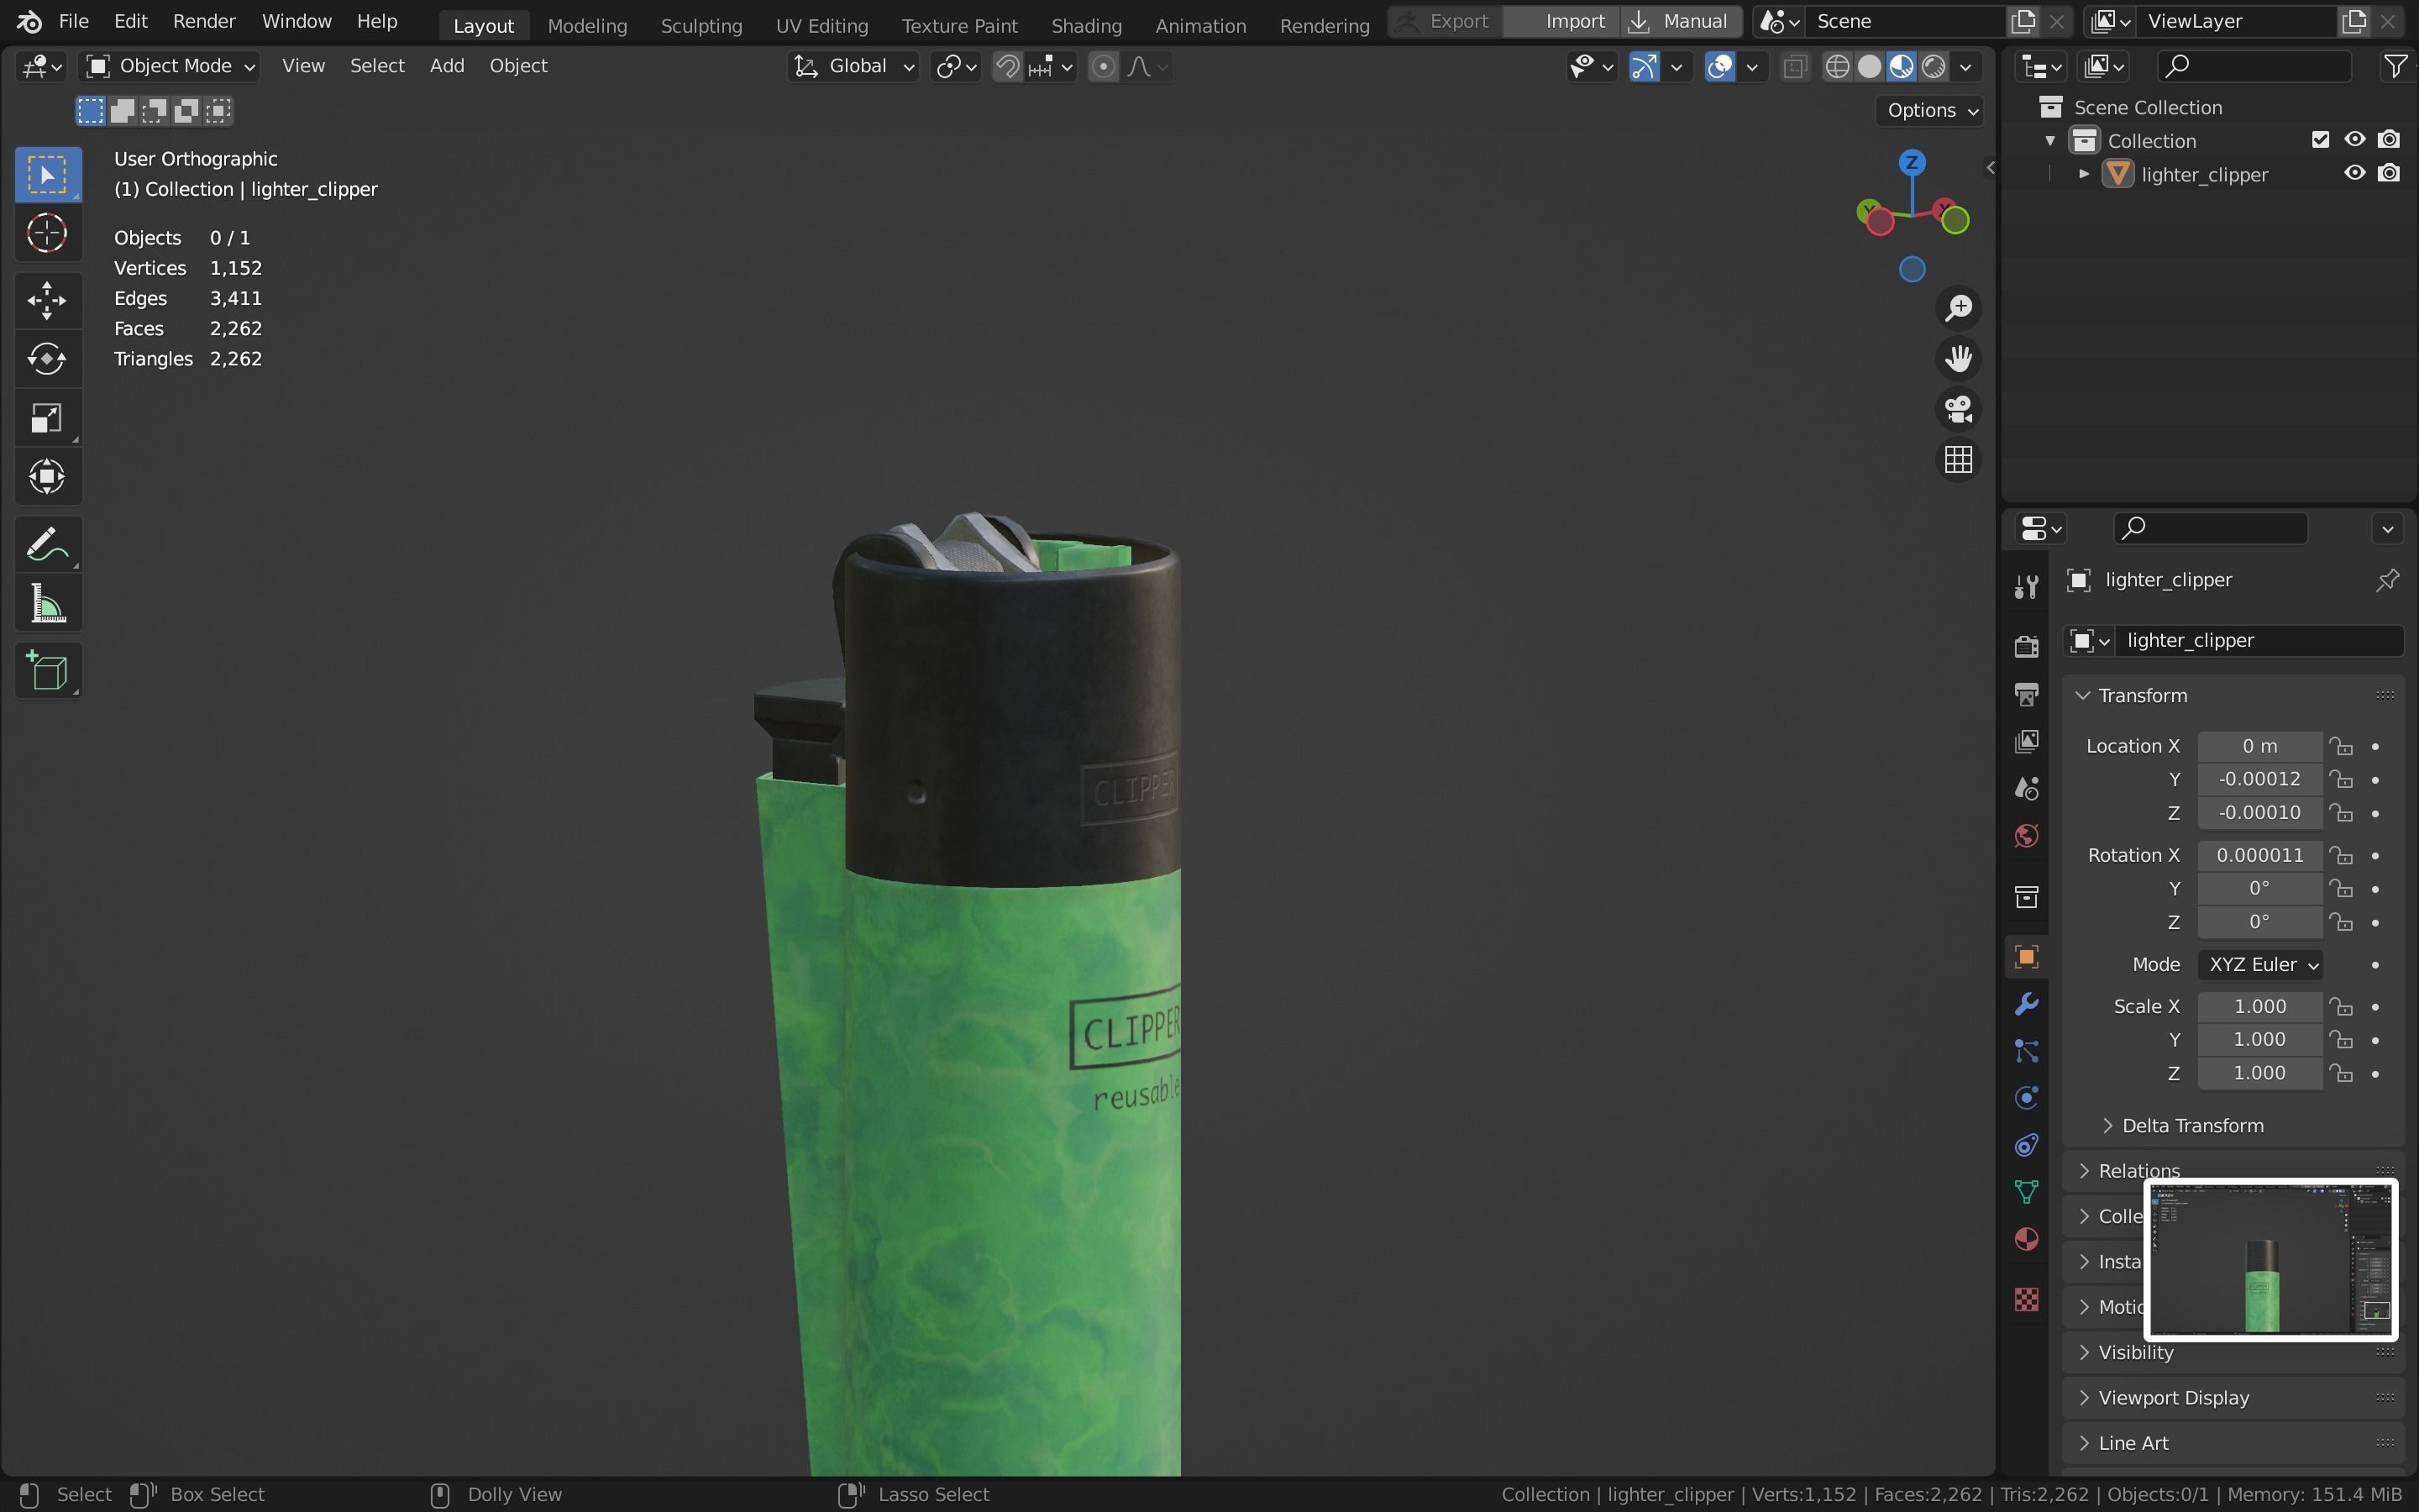Open the Add menu in viewport header

pos(447,66)
